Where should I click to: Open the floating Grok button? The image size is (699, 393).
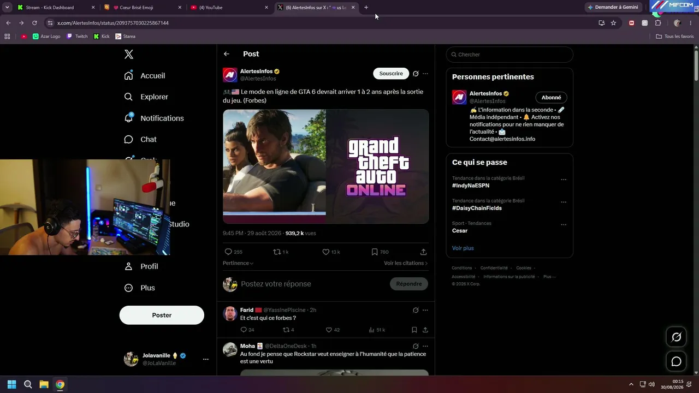coord(676,337)
